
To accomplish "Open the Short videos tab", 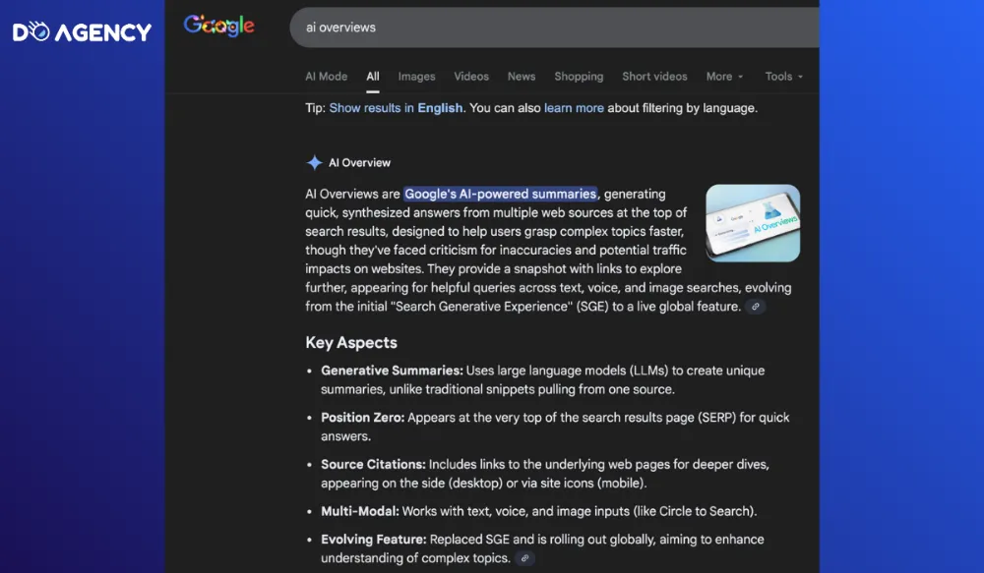I will pos(654,77).
